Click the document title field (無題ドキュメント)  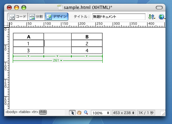coord(119,17)
